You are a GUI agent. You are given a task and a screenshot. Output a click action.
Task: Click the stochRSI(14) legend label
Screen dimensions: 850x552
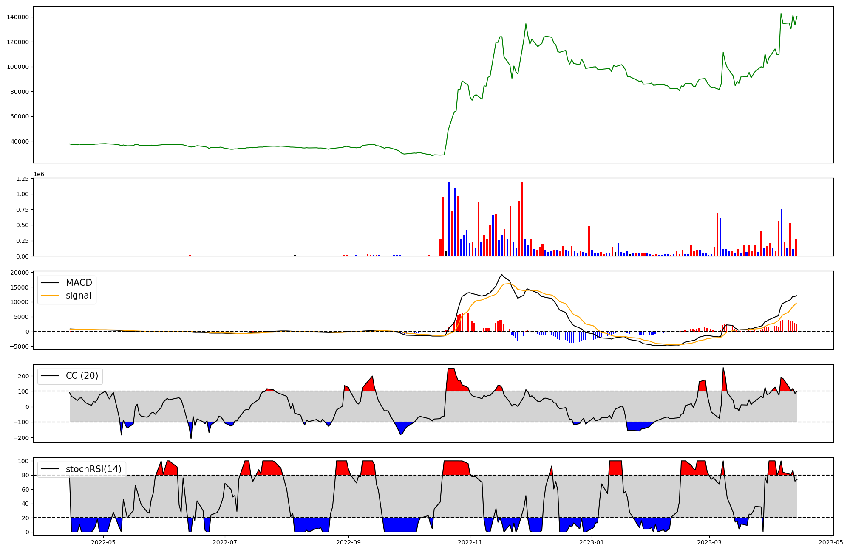(x=93, y=469)
